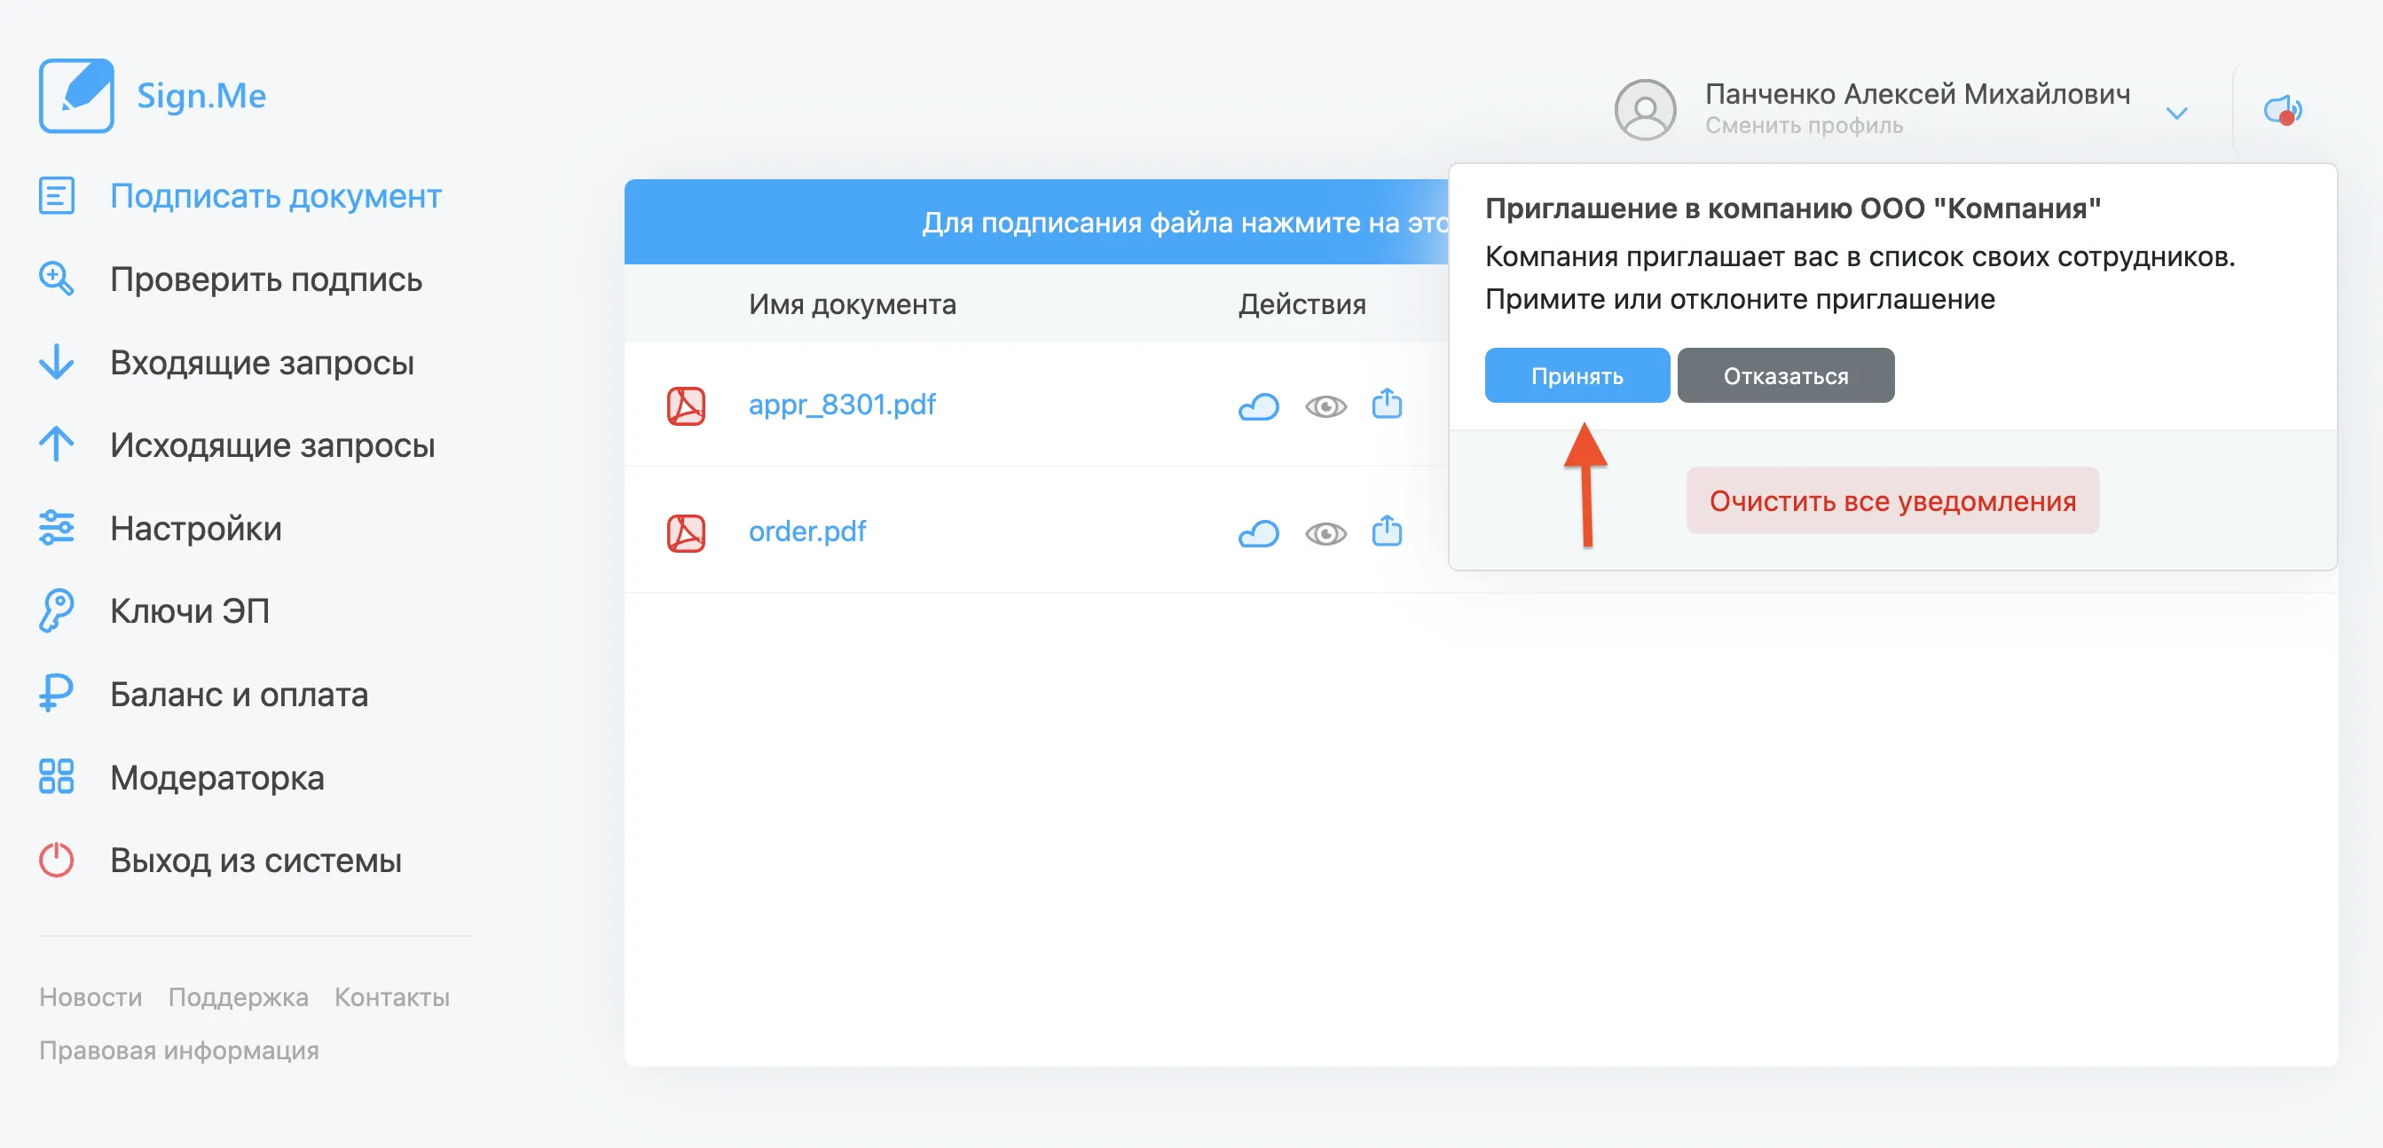Click the ruble icon beside Баланс и оплата
Screen dimensions: 2383x1148
(x=57, y=694)
